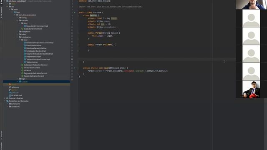Click the .gitignore file icon

(10, 87)
